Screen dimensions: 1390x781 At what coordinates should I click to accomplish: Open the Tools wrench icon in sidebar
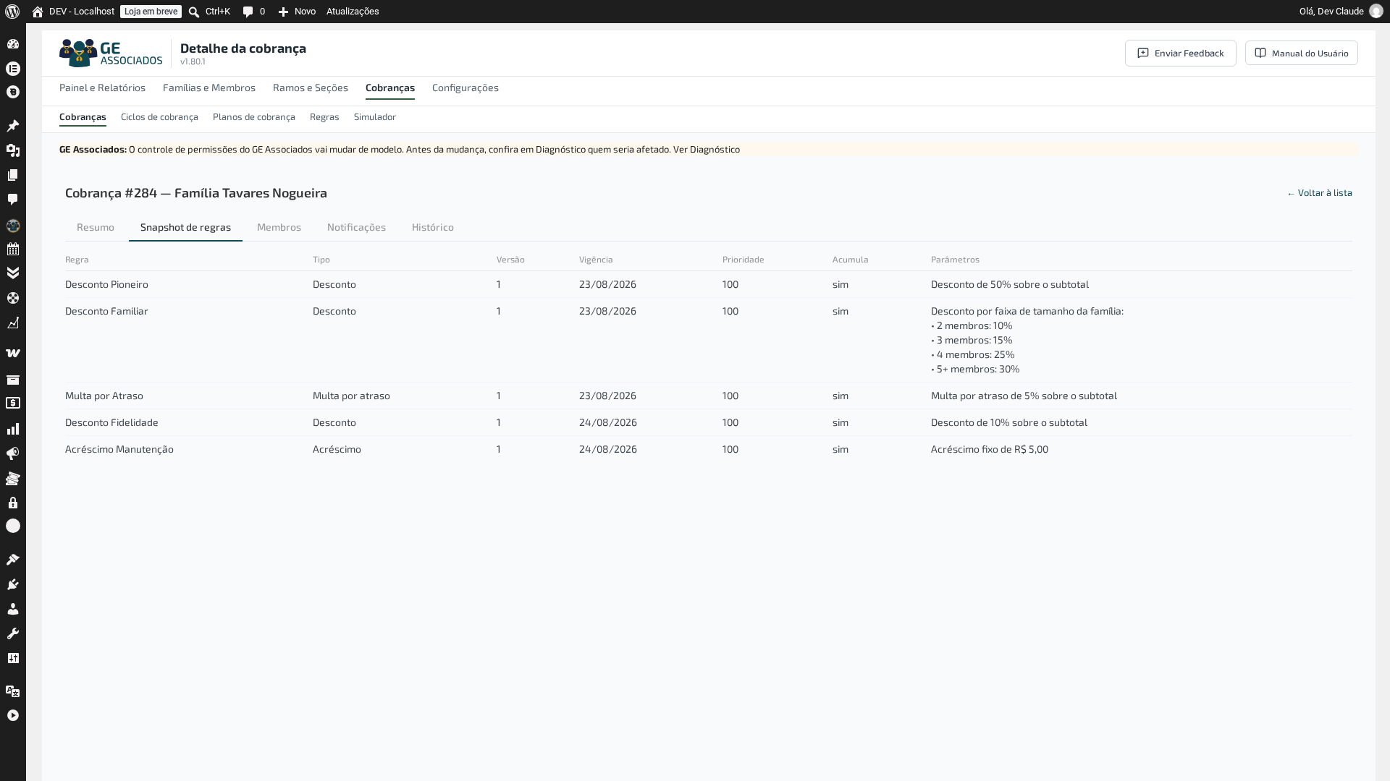coord(13,633)
